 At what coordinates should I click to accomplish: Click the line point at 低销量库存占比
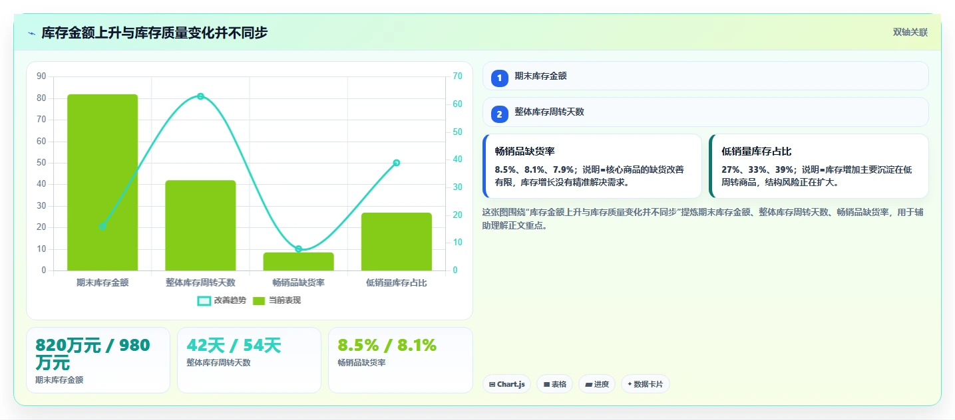point(397,163)
